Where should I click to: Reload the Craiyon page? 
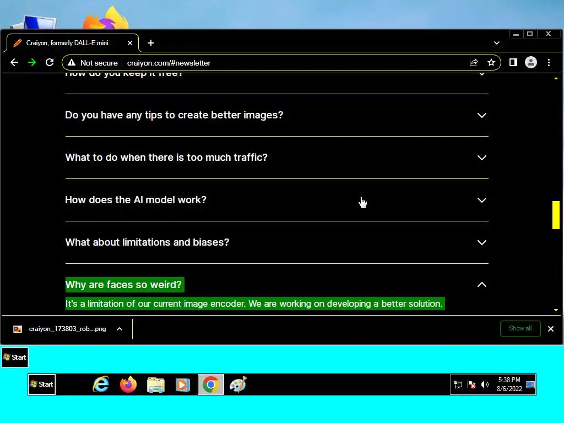pos(50,63)
